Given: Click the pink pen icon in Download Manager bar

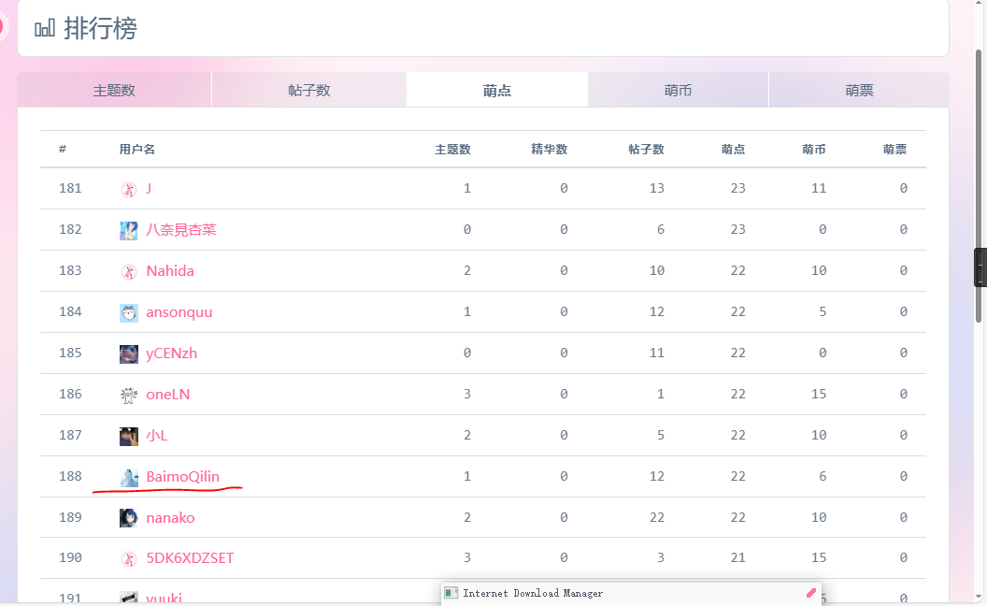Looking at the screenshot, I should pos(810,593).
